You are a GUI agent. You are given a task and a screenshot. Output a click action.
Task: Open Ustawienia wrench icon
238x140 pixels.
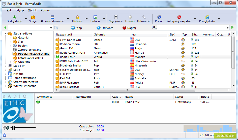[144, 17]
